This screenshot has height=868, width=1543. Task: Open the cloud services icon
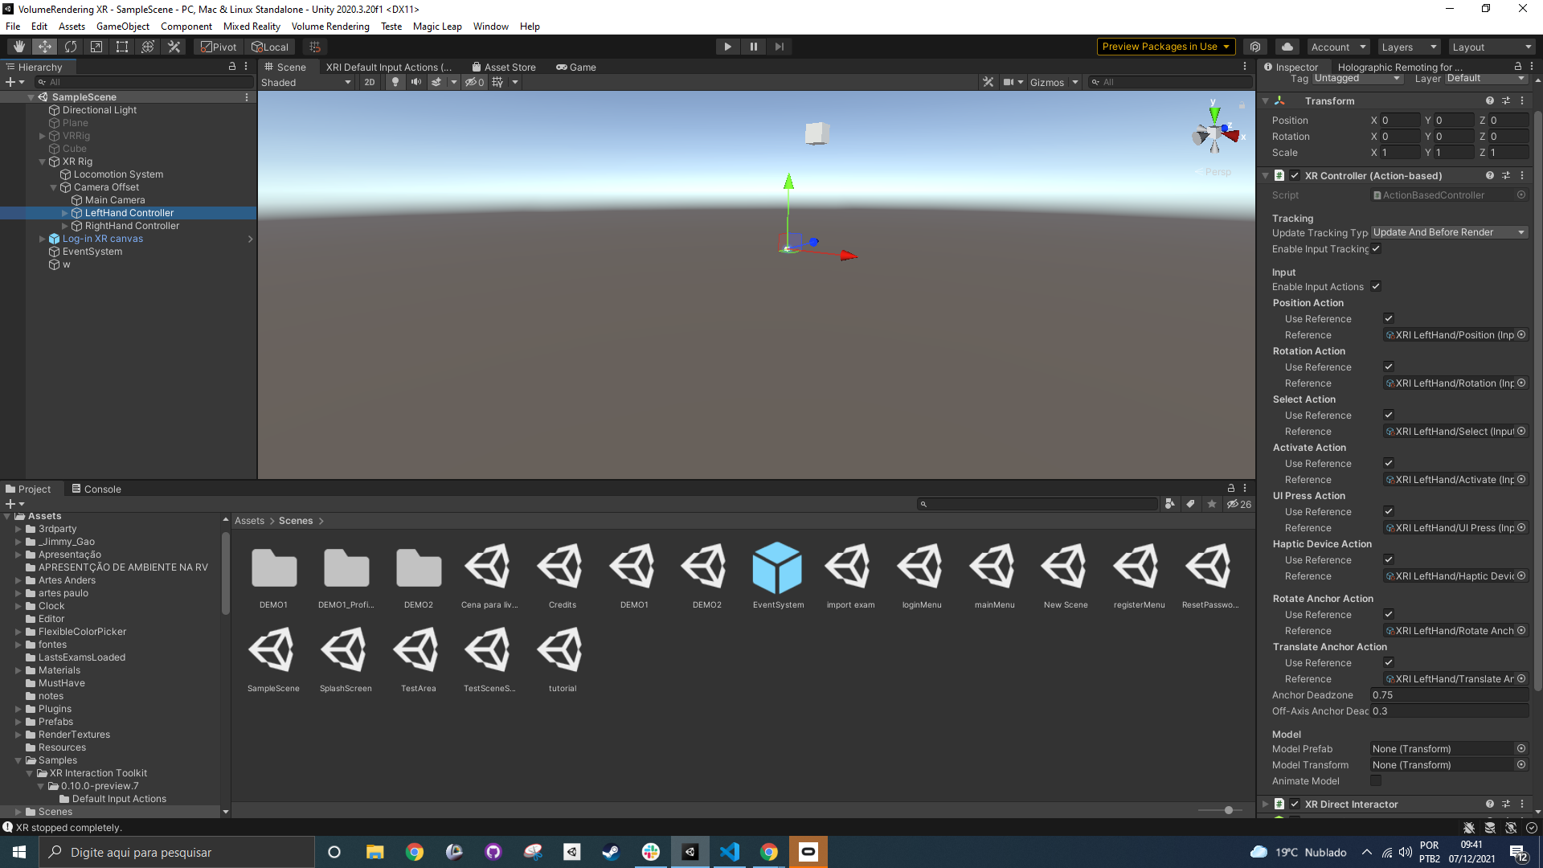pos(1287,47)
